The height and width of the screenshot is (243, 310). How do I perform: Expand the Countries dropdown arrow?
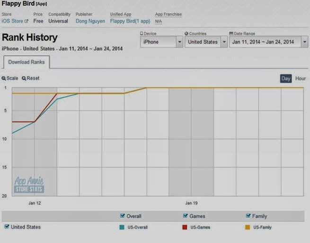pyautogui.click(x=224, y=42)
